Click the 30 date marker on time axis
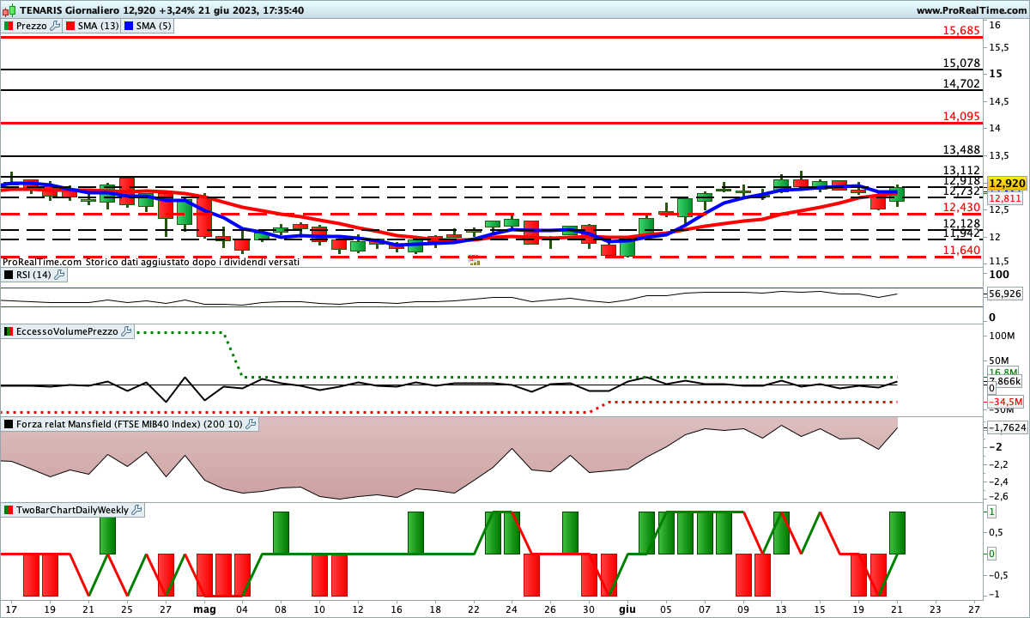The height and width of the screenshot is (618, 1030). coord(589,609)
